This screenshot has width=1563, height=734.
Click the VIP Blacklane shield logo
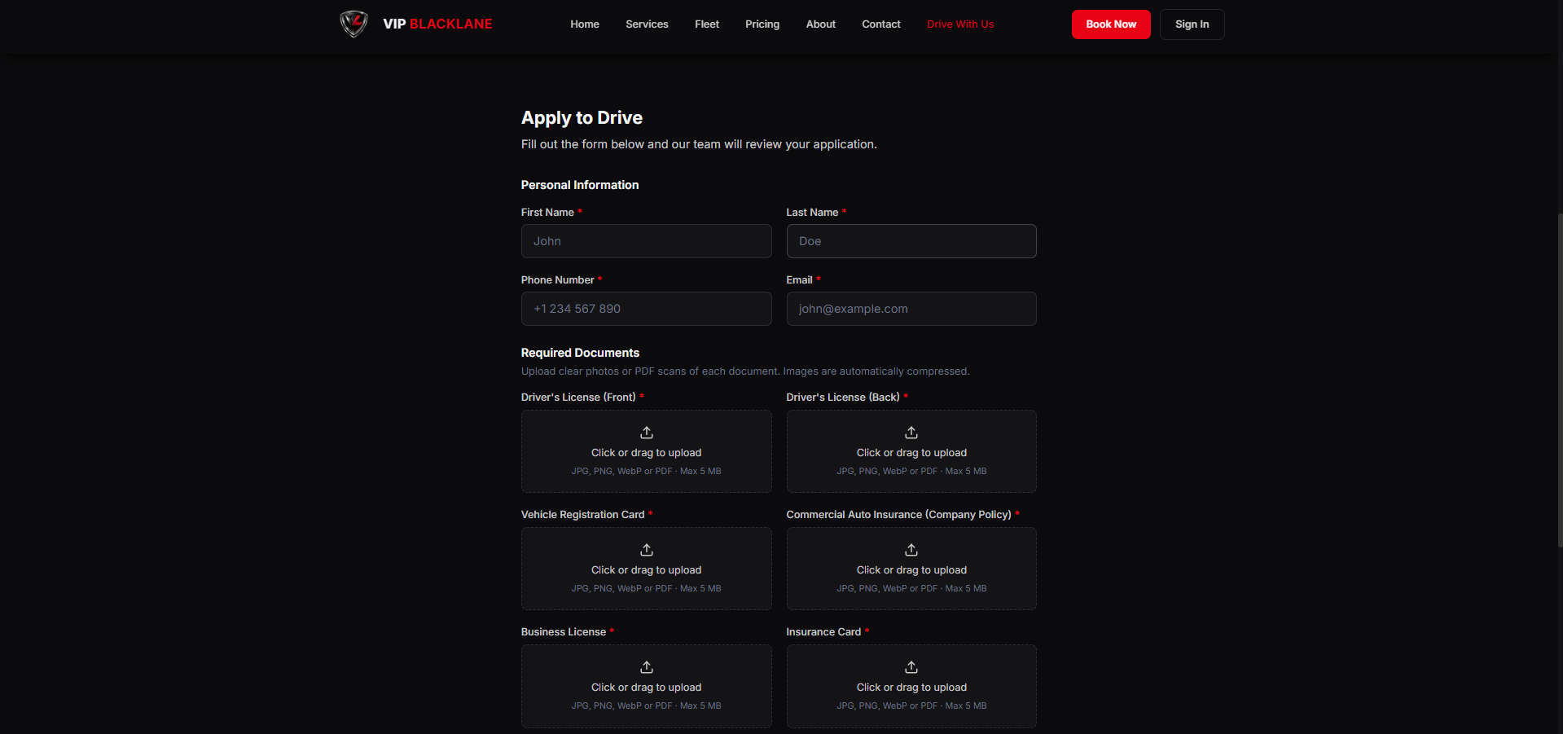(x=353, y=24)
